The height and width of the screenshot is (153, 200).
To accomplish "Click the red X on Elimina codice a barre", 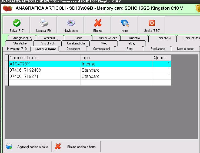I will point(58,146).
